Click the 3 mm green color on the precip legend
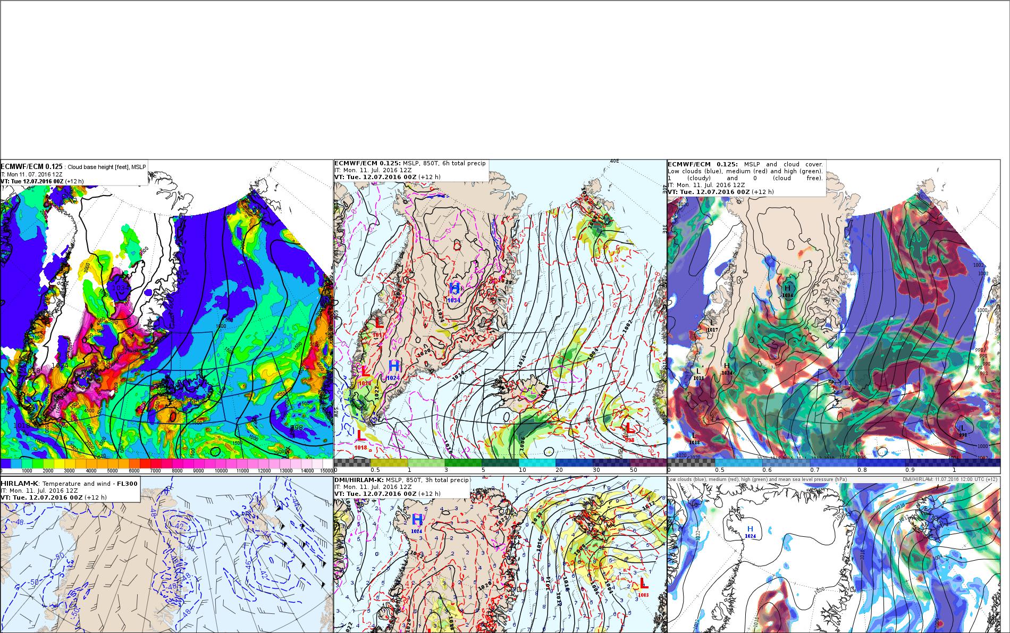Screen dimensions: 1010x633 (x=463, y=463)
